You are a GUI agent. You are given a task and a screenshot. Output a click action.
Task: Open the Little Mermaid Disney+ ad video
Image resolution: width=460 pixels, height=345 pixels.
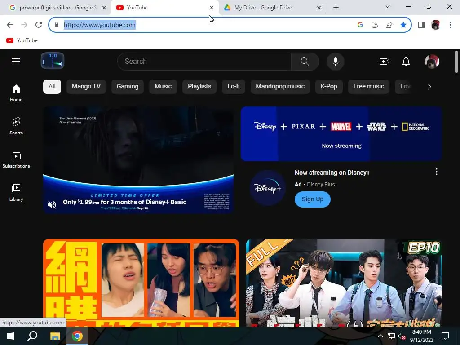pyautogui.click(x=138, y=160)
